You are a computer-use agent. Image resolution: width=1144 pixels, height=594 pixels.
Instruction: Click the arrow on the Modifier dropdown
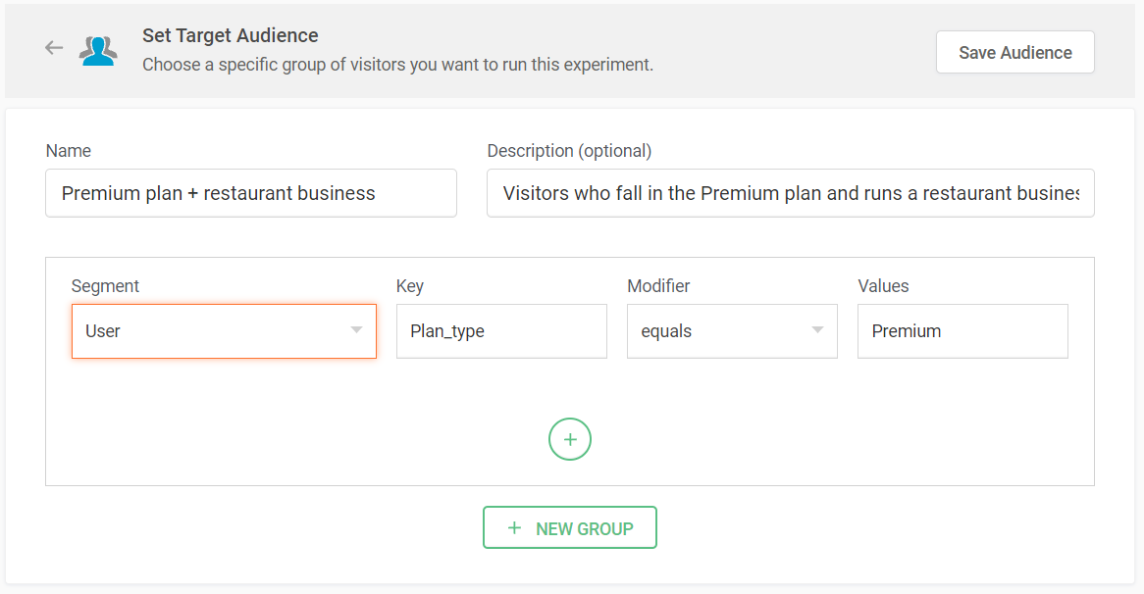[x=817, y=330]
